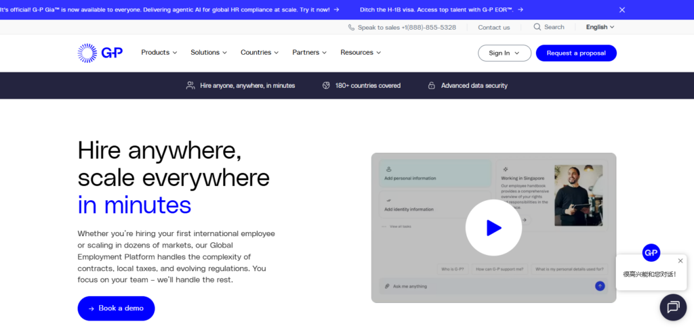The image size is (694, 328).
Task: Open the Contact us link
Action: [x=494, y=27]
